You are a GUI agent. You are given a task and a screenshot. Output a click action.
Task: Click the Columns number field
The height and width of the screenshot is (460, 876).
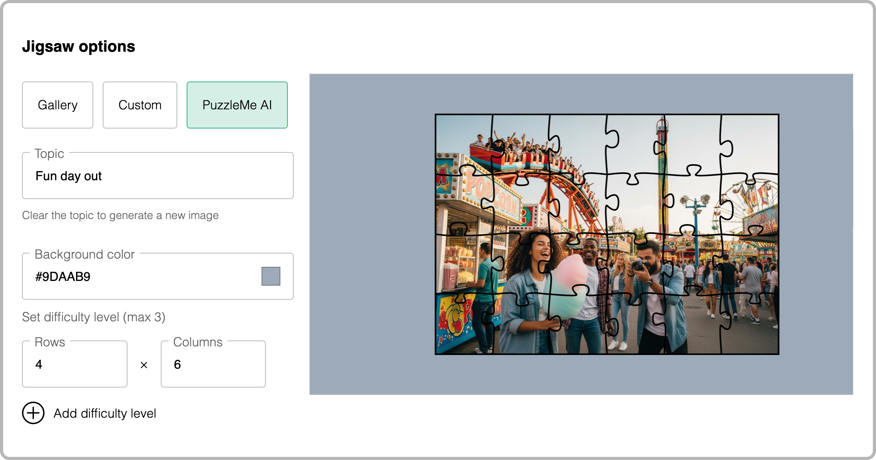[x=213, y=364]
